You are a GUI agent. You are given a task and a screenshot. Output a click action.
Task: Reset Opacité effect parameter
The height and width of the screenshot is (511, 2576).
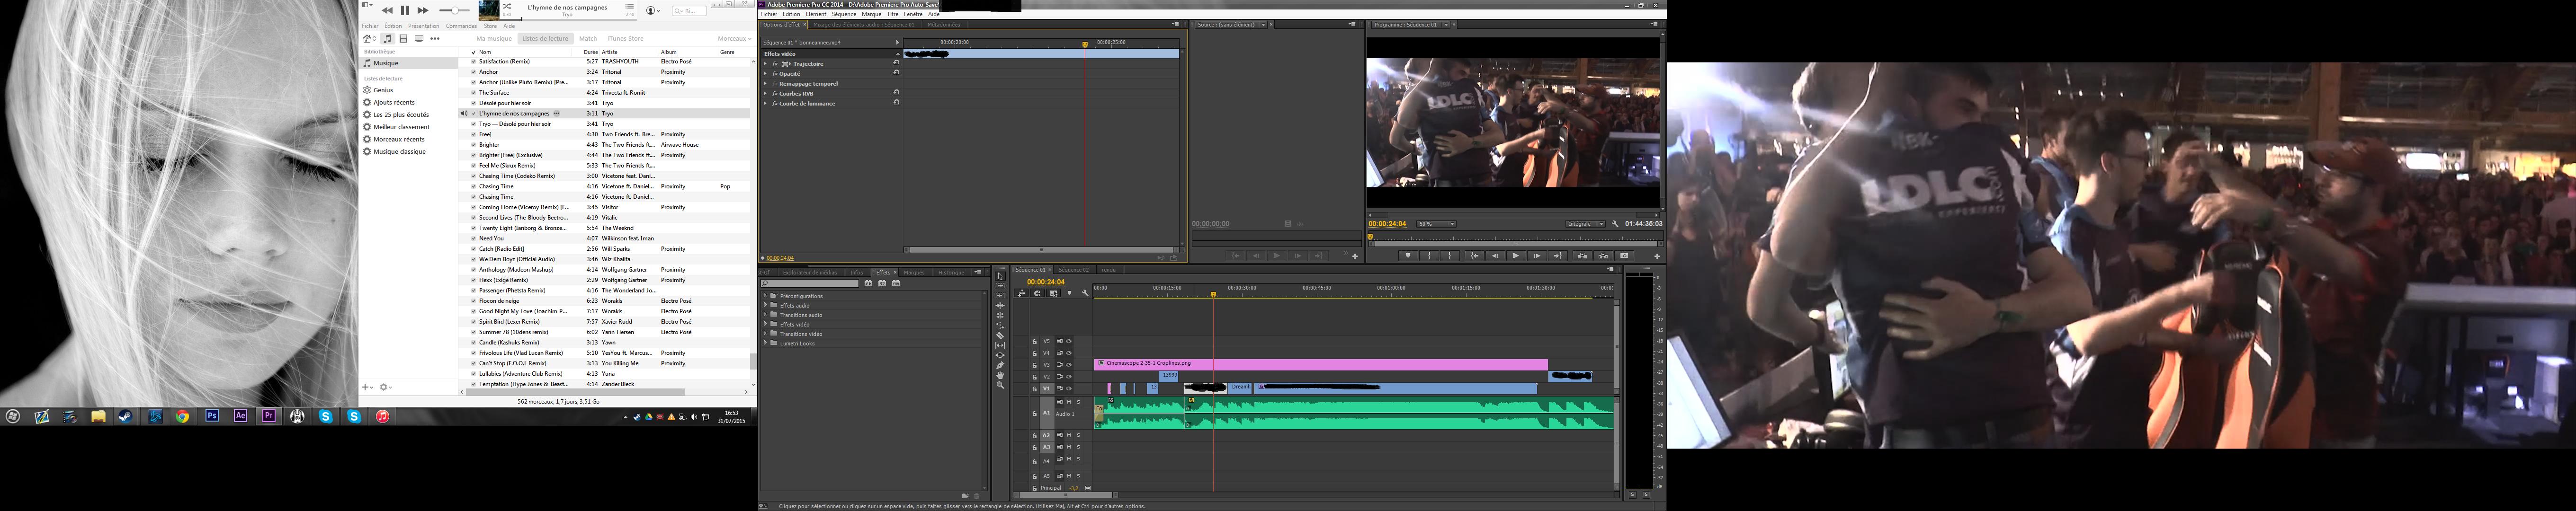point(896,73)
